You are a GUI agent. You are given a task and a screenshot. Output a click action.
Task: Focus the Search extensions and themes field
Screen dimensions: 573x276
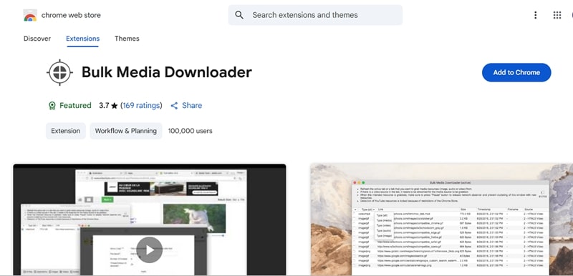coord(315,15)
